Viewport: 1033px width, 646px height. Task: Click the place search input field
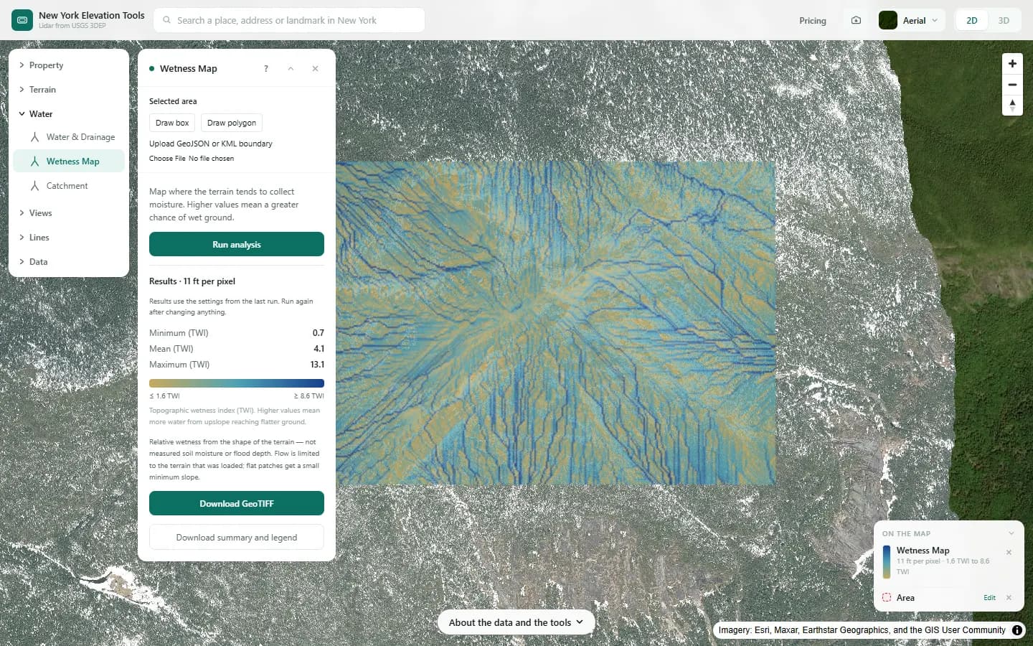click(x=289, y=20)
